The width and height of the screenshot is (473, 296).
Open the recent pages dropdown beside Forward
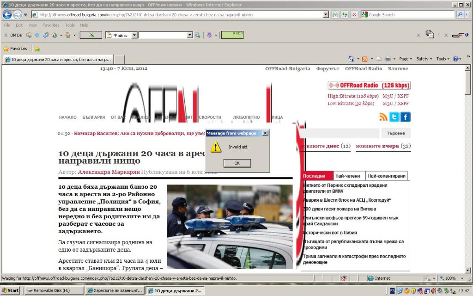26,14
